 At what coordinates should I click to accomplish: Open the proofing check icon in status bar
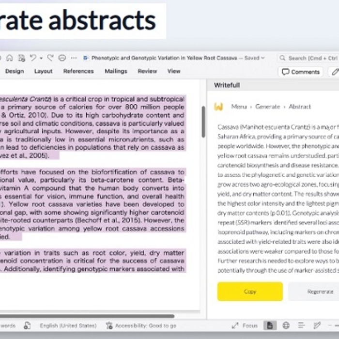28,325
